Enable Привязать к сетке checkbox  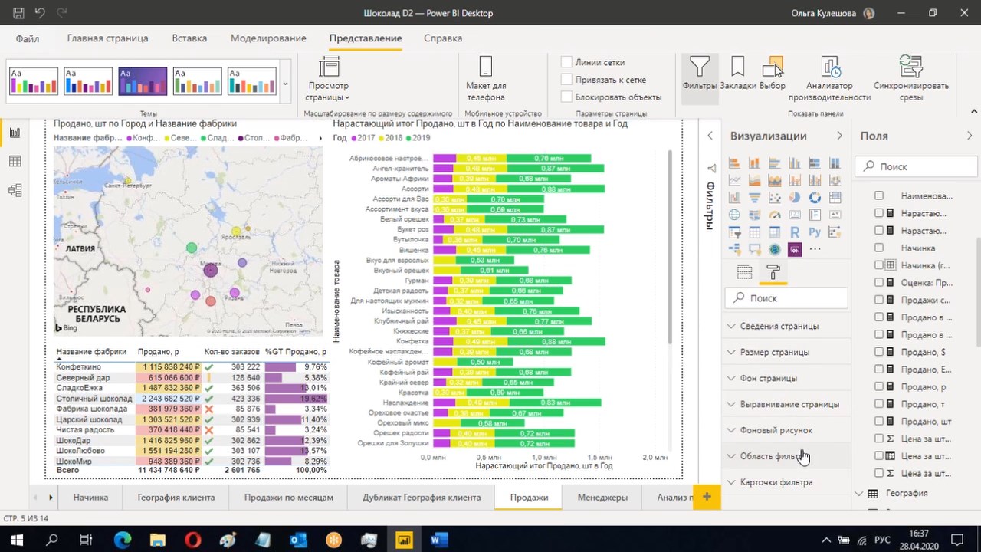(x=566, y=80)
